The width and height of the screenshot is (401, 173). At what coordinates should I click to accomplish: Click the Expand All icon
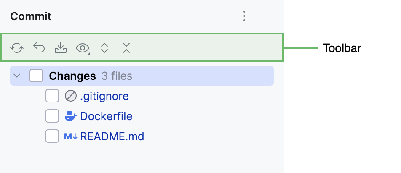tap(104, 48)
